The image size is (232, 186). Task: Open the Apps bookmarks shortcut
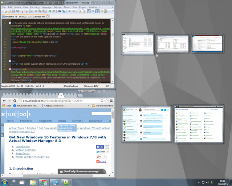pos(7,106)
